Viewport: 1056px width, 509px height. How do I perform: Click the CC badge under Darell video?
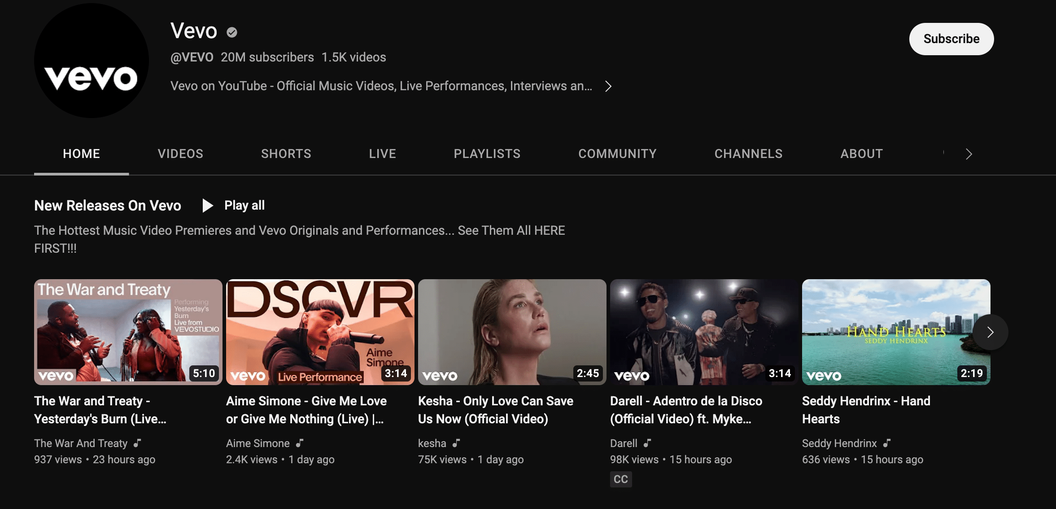click(x=621, y=479)
